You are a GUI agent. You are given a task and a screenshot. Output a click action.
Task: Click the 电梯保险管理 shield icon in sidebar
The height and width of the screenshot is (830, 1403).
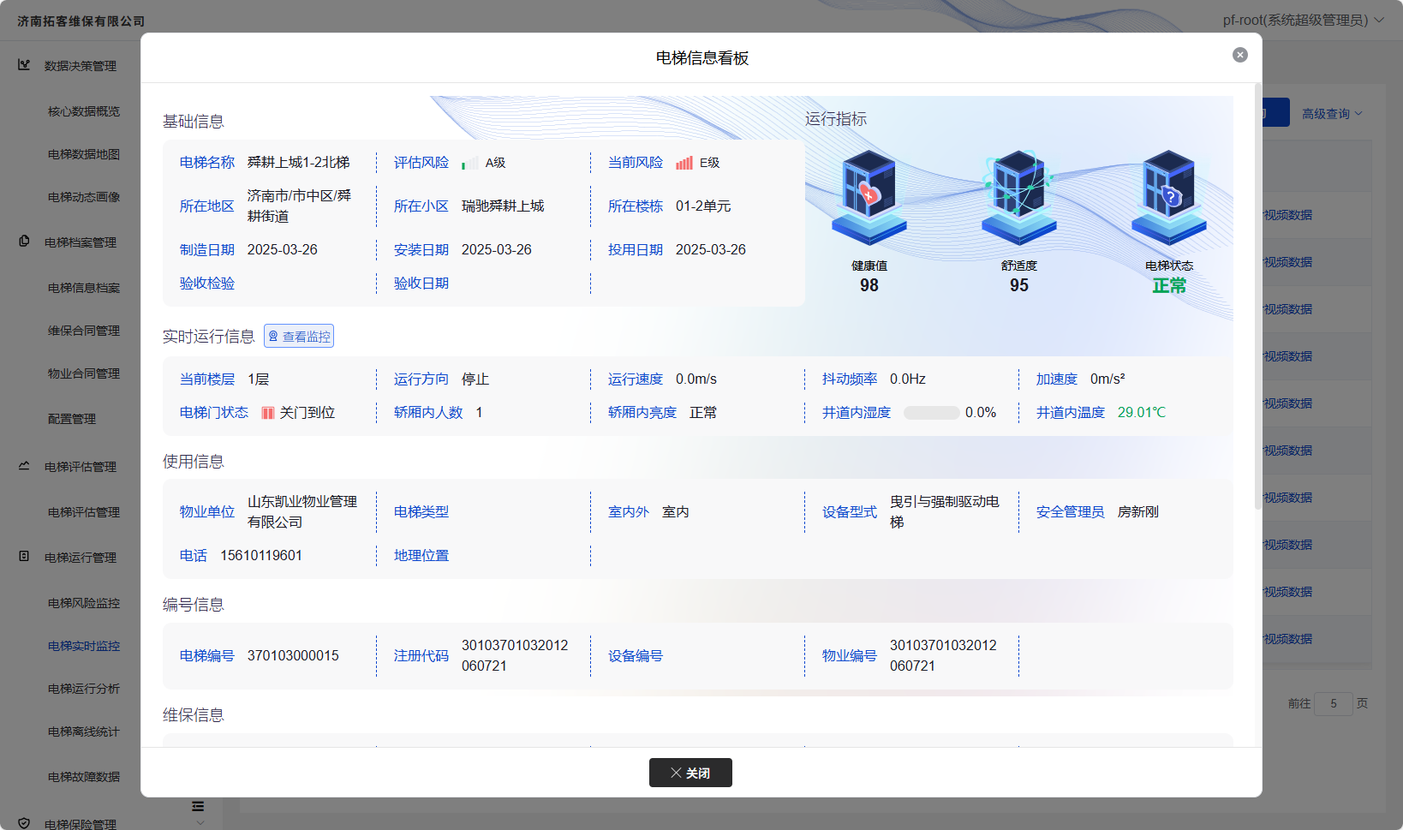click(24, 823)
